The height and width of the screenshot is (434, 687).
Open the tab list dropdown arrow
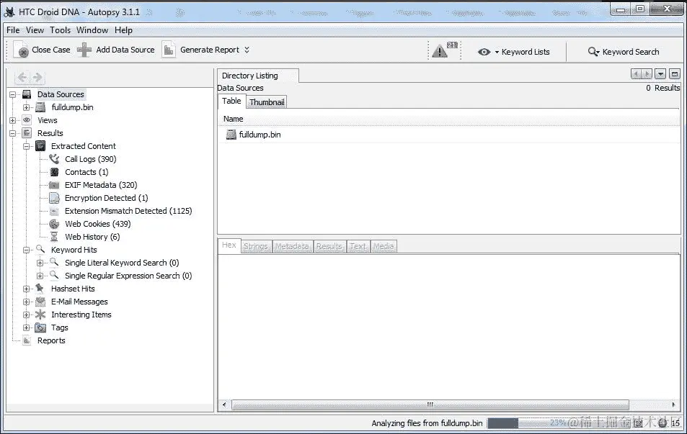(x=660, y=74)
